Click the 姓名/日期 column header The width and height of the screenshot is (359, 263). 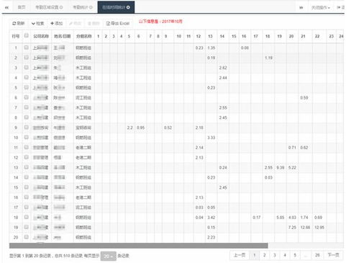coord(63,36)
